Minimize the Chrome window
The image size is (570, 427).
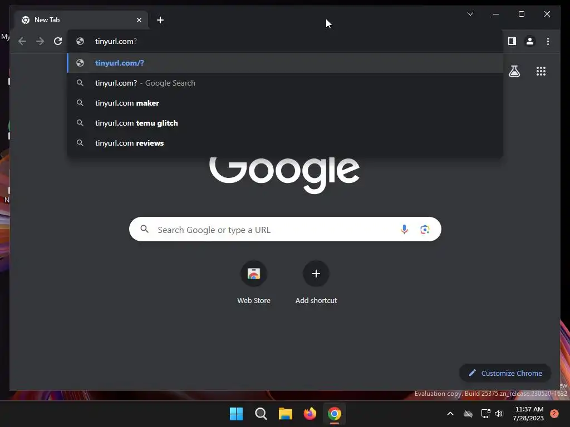[x=496, y=14]
